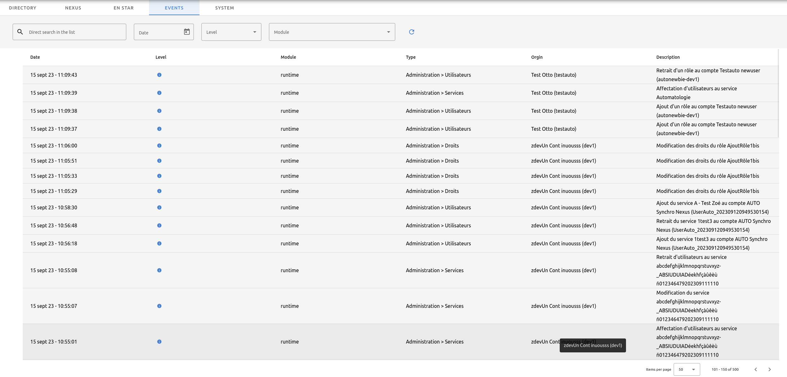Click info level icon for 11:06:00 event

click(x=159, y=146)
